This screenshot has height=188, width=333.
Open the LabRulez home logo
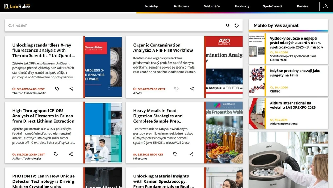click(17, 6)
